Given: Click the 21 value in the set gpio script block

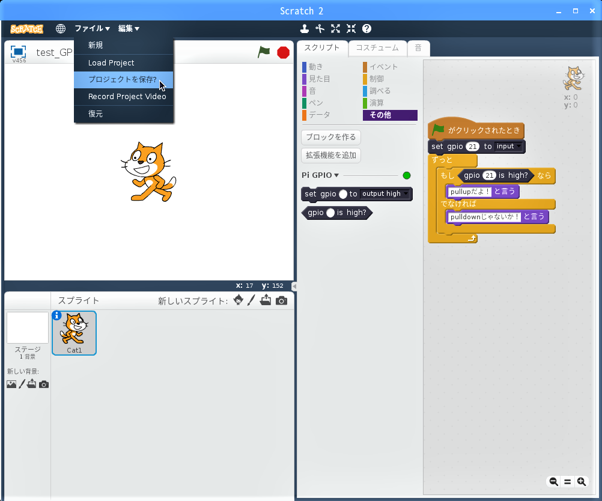Looking at the screenshot, I should click(473, 146).
